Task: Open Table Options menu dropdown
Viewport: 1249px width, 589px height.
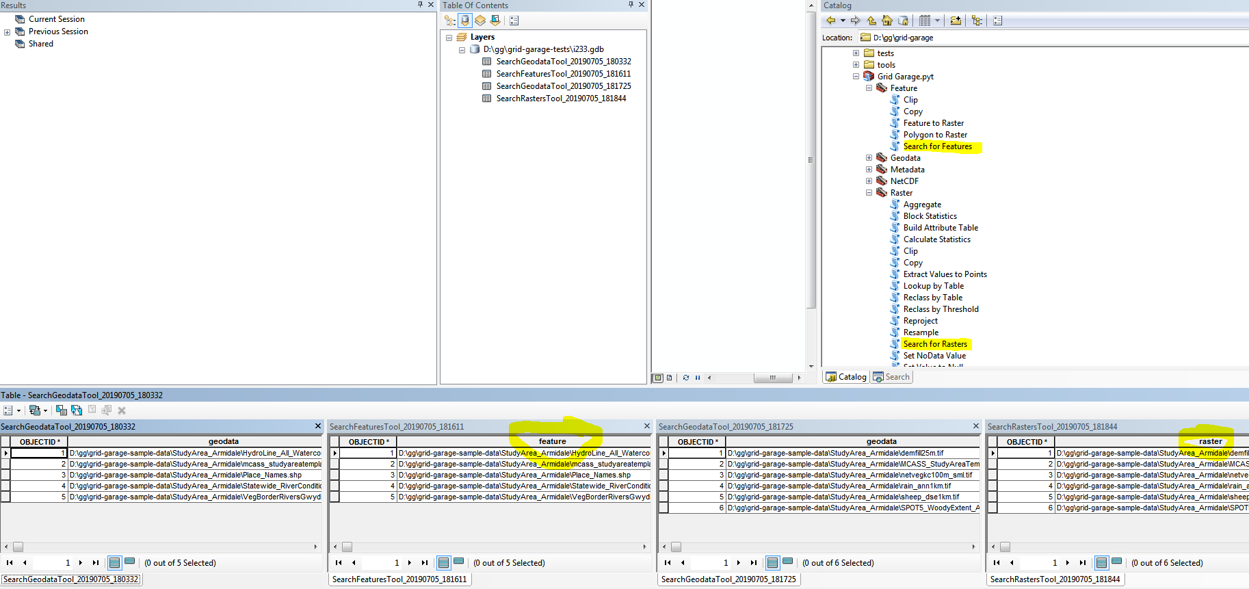Action: (x=12, y=410)
